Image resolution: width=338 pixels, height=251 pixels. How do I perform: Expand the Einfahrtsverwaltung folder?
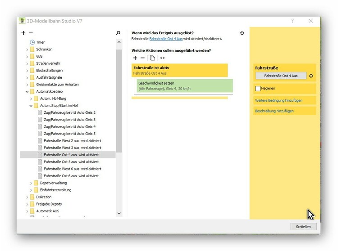pyautogui.click(x=31, y=190)
